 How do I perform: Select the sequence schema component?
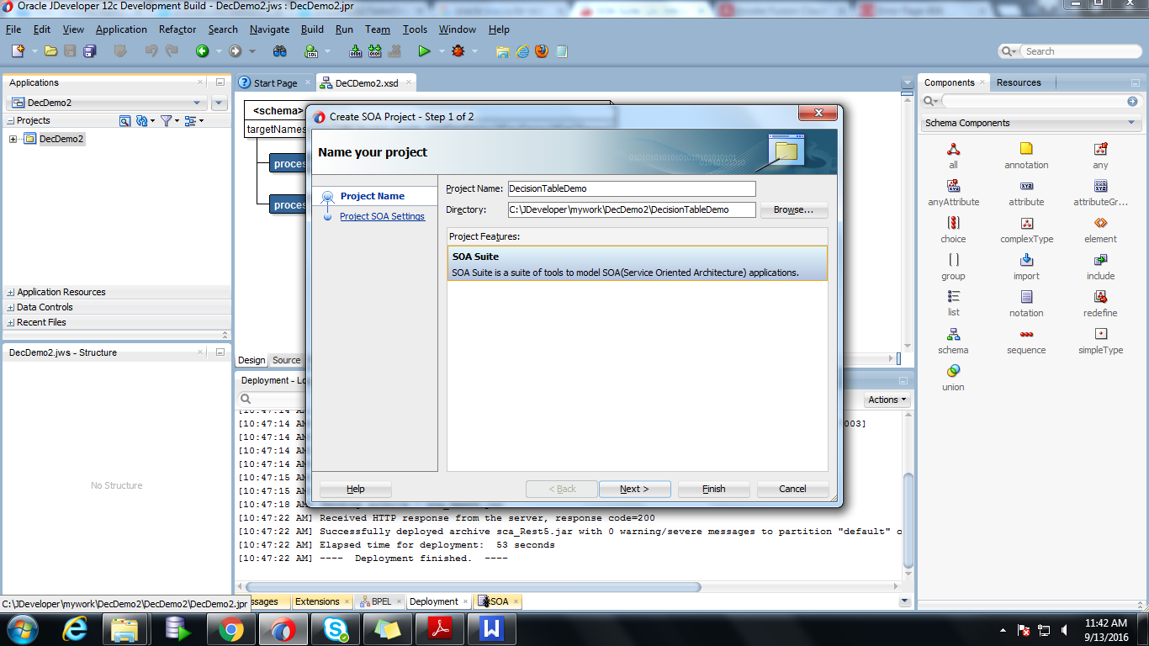1026,341
